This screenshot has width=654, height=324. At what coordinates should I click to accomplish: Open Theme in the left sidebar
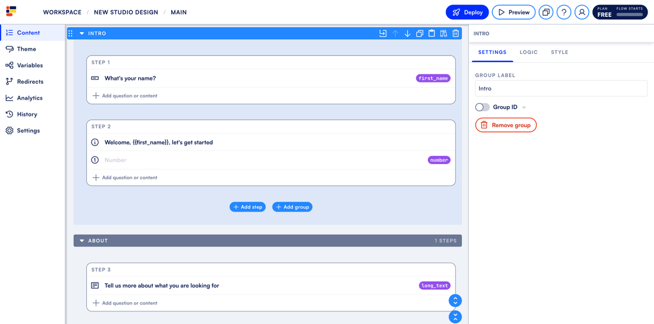[32, 49]
